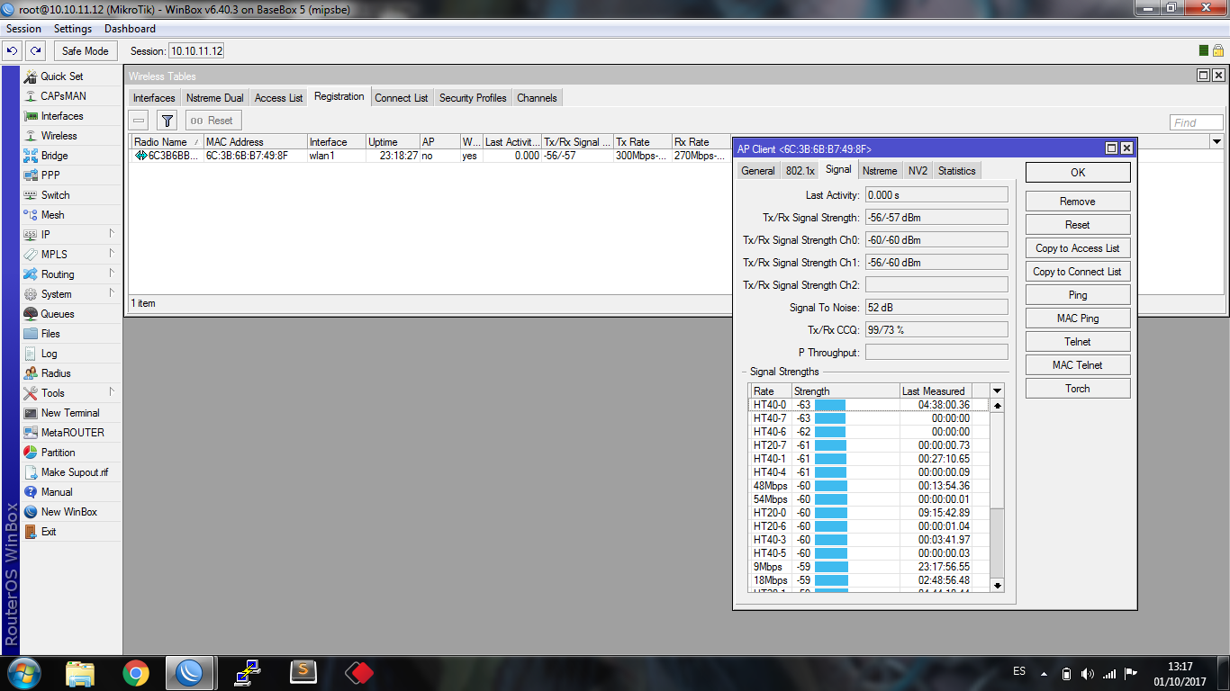Viewport: 1230px width, 691px height.
Task: Open the Windows Start menu
Action: pyautogui.click(x=23, y=672)
